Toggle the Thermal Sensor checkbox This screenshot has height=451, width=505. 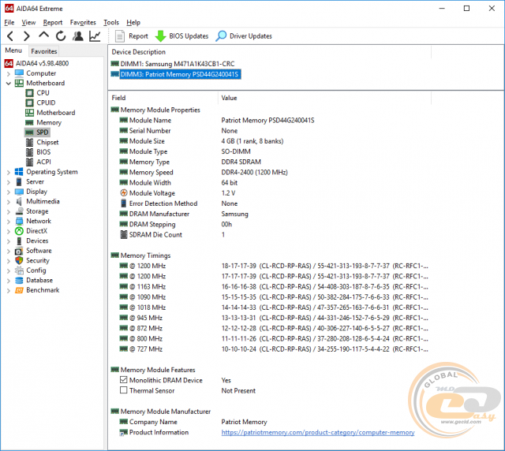(x=123, y=390)
